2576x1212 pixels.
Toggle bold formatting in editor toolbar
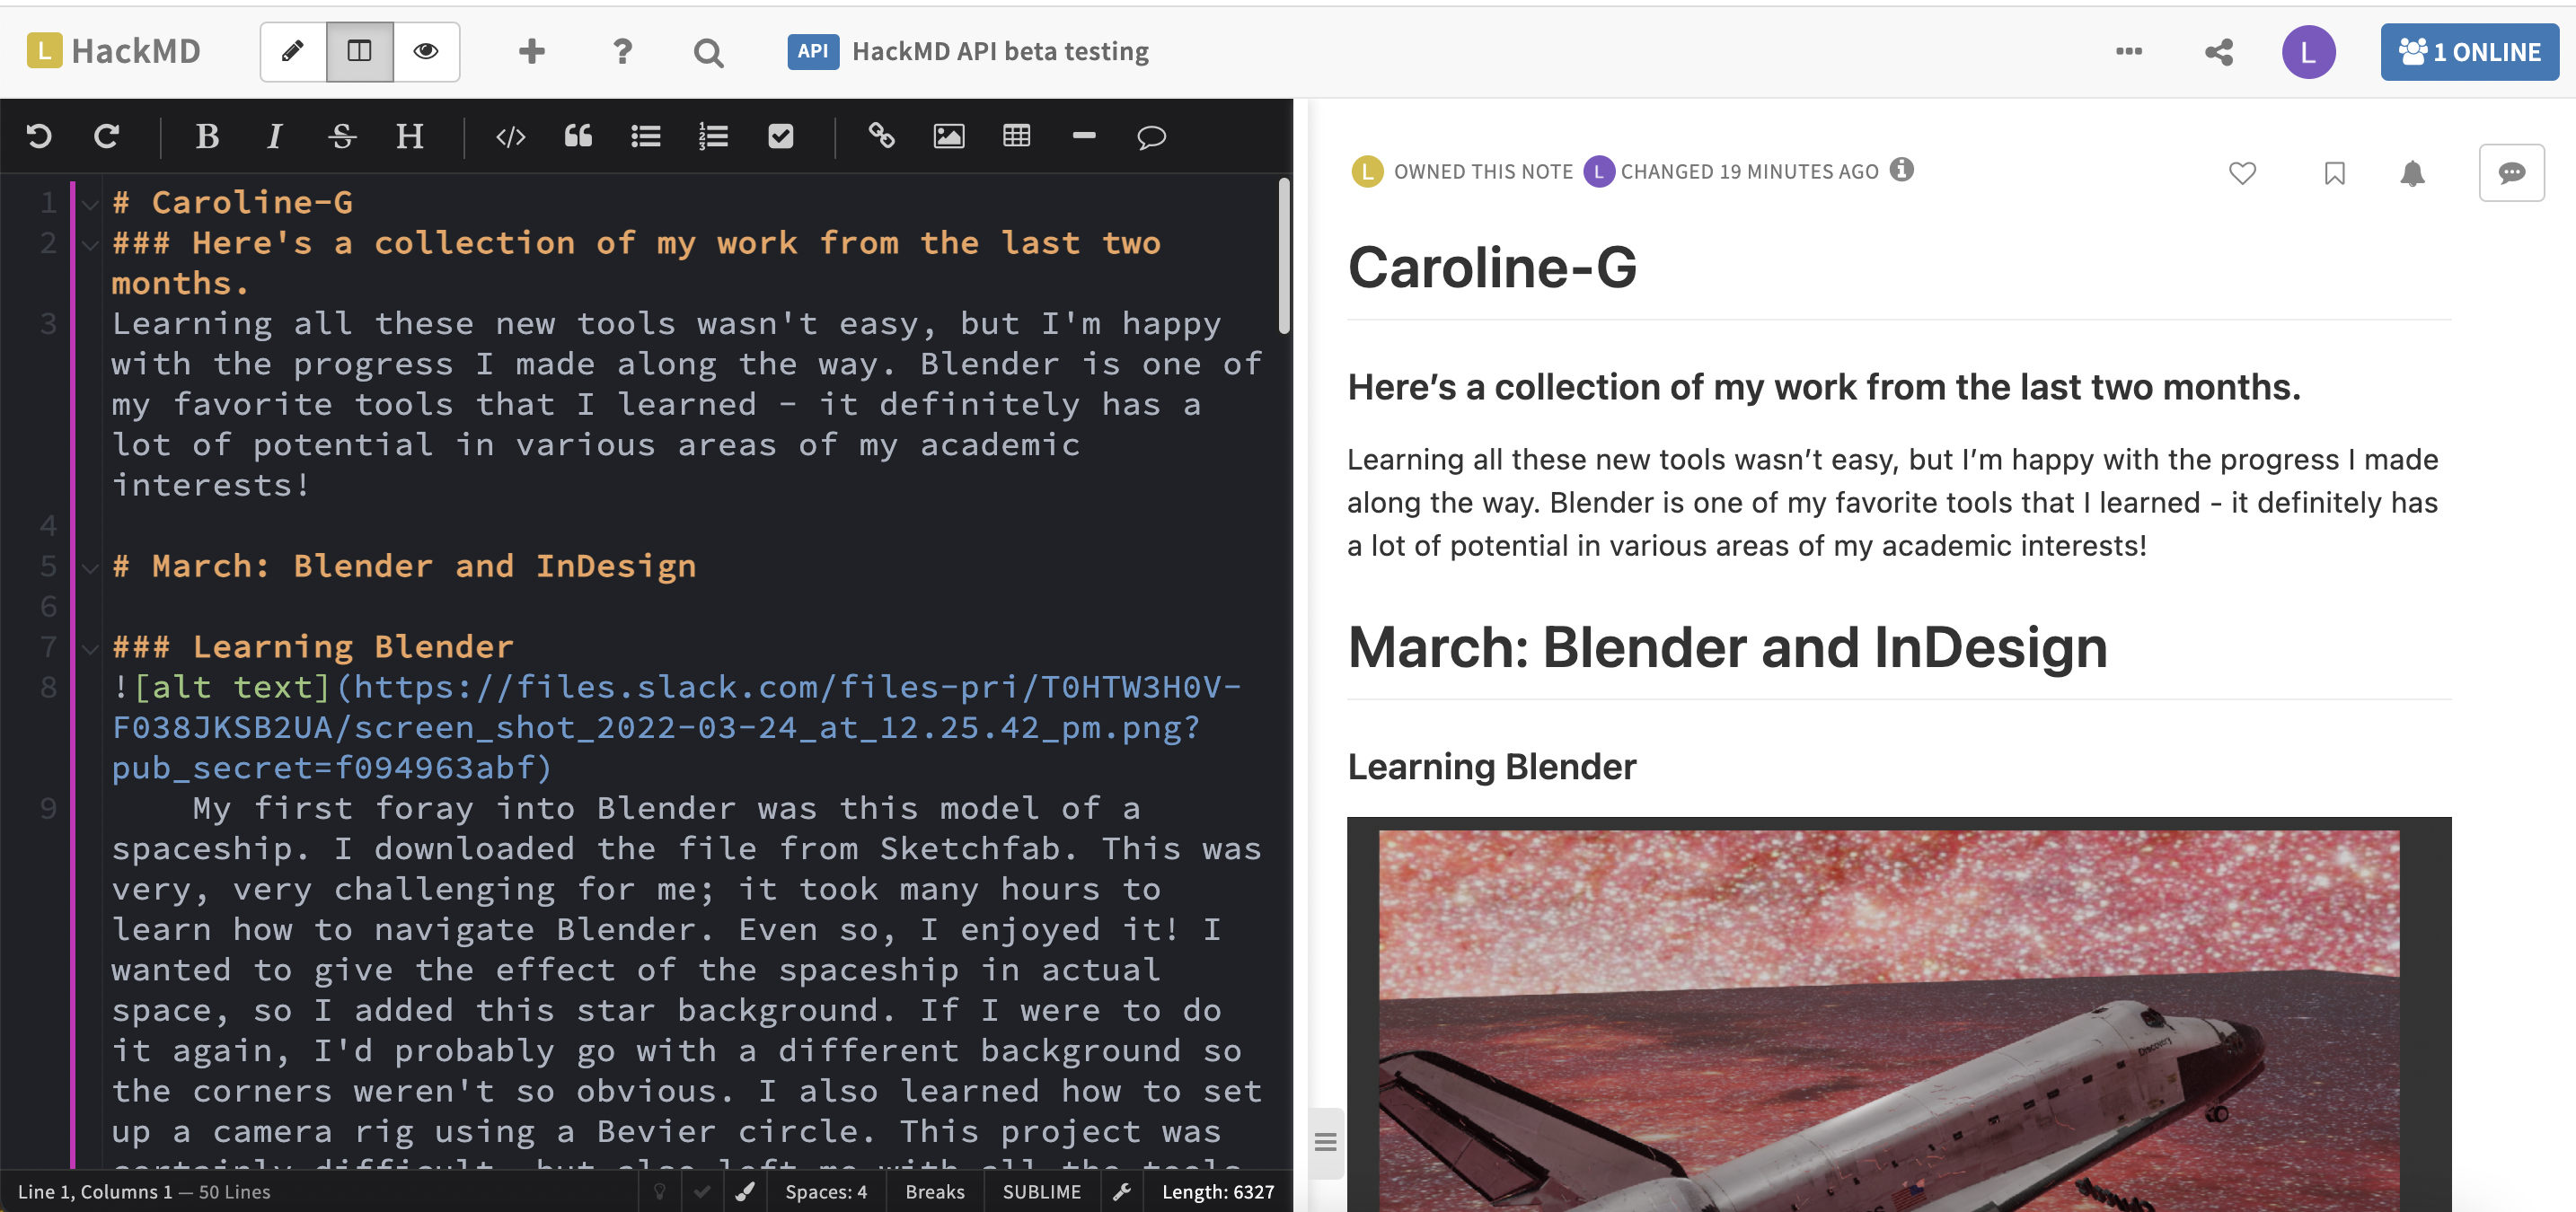[x=207, y=136]
